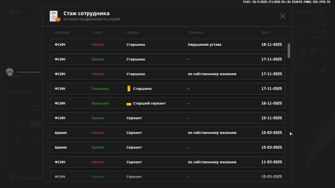The height and width of the screenshot is (188, 335).
Task: Click the dimmed bag icon at bottom left
Action: pyautogui.click(x=13, y=177)
